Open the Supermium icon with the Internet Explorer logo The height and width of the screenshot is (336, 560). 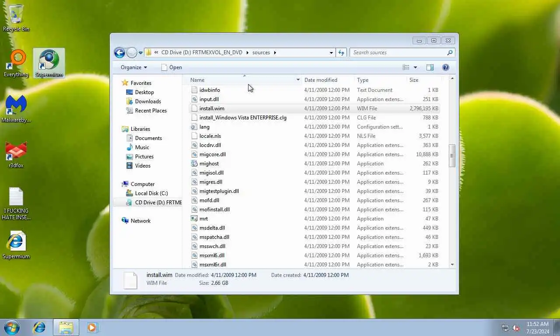click(16, 245)
